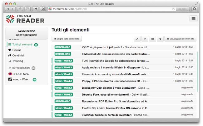Click the fullscreen icon in the title bar
The image size is (203, 126).
pyautogui.click(x=196, y=4)
